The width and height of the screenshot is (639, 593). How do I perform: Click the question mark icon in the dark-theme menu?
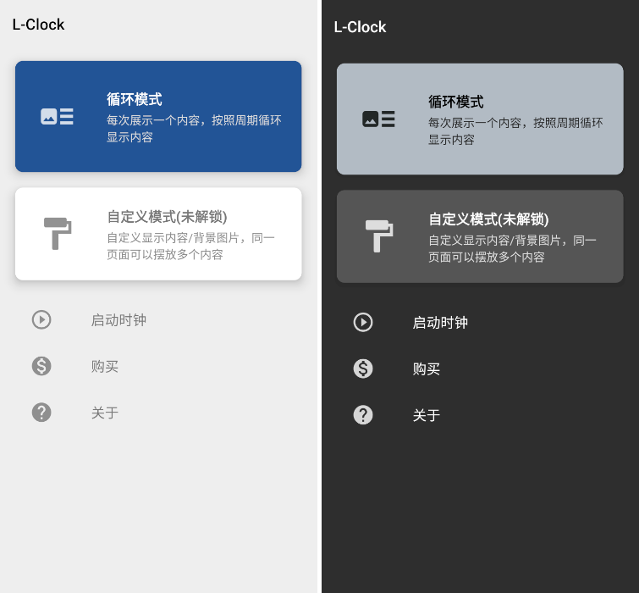coord(363,415)
